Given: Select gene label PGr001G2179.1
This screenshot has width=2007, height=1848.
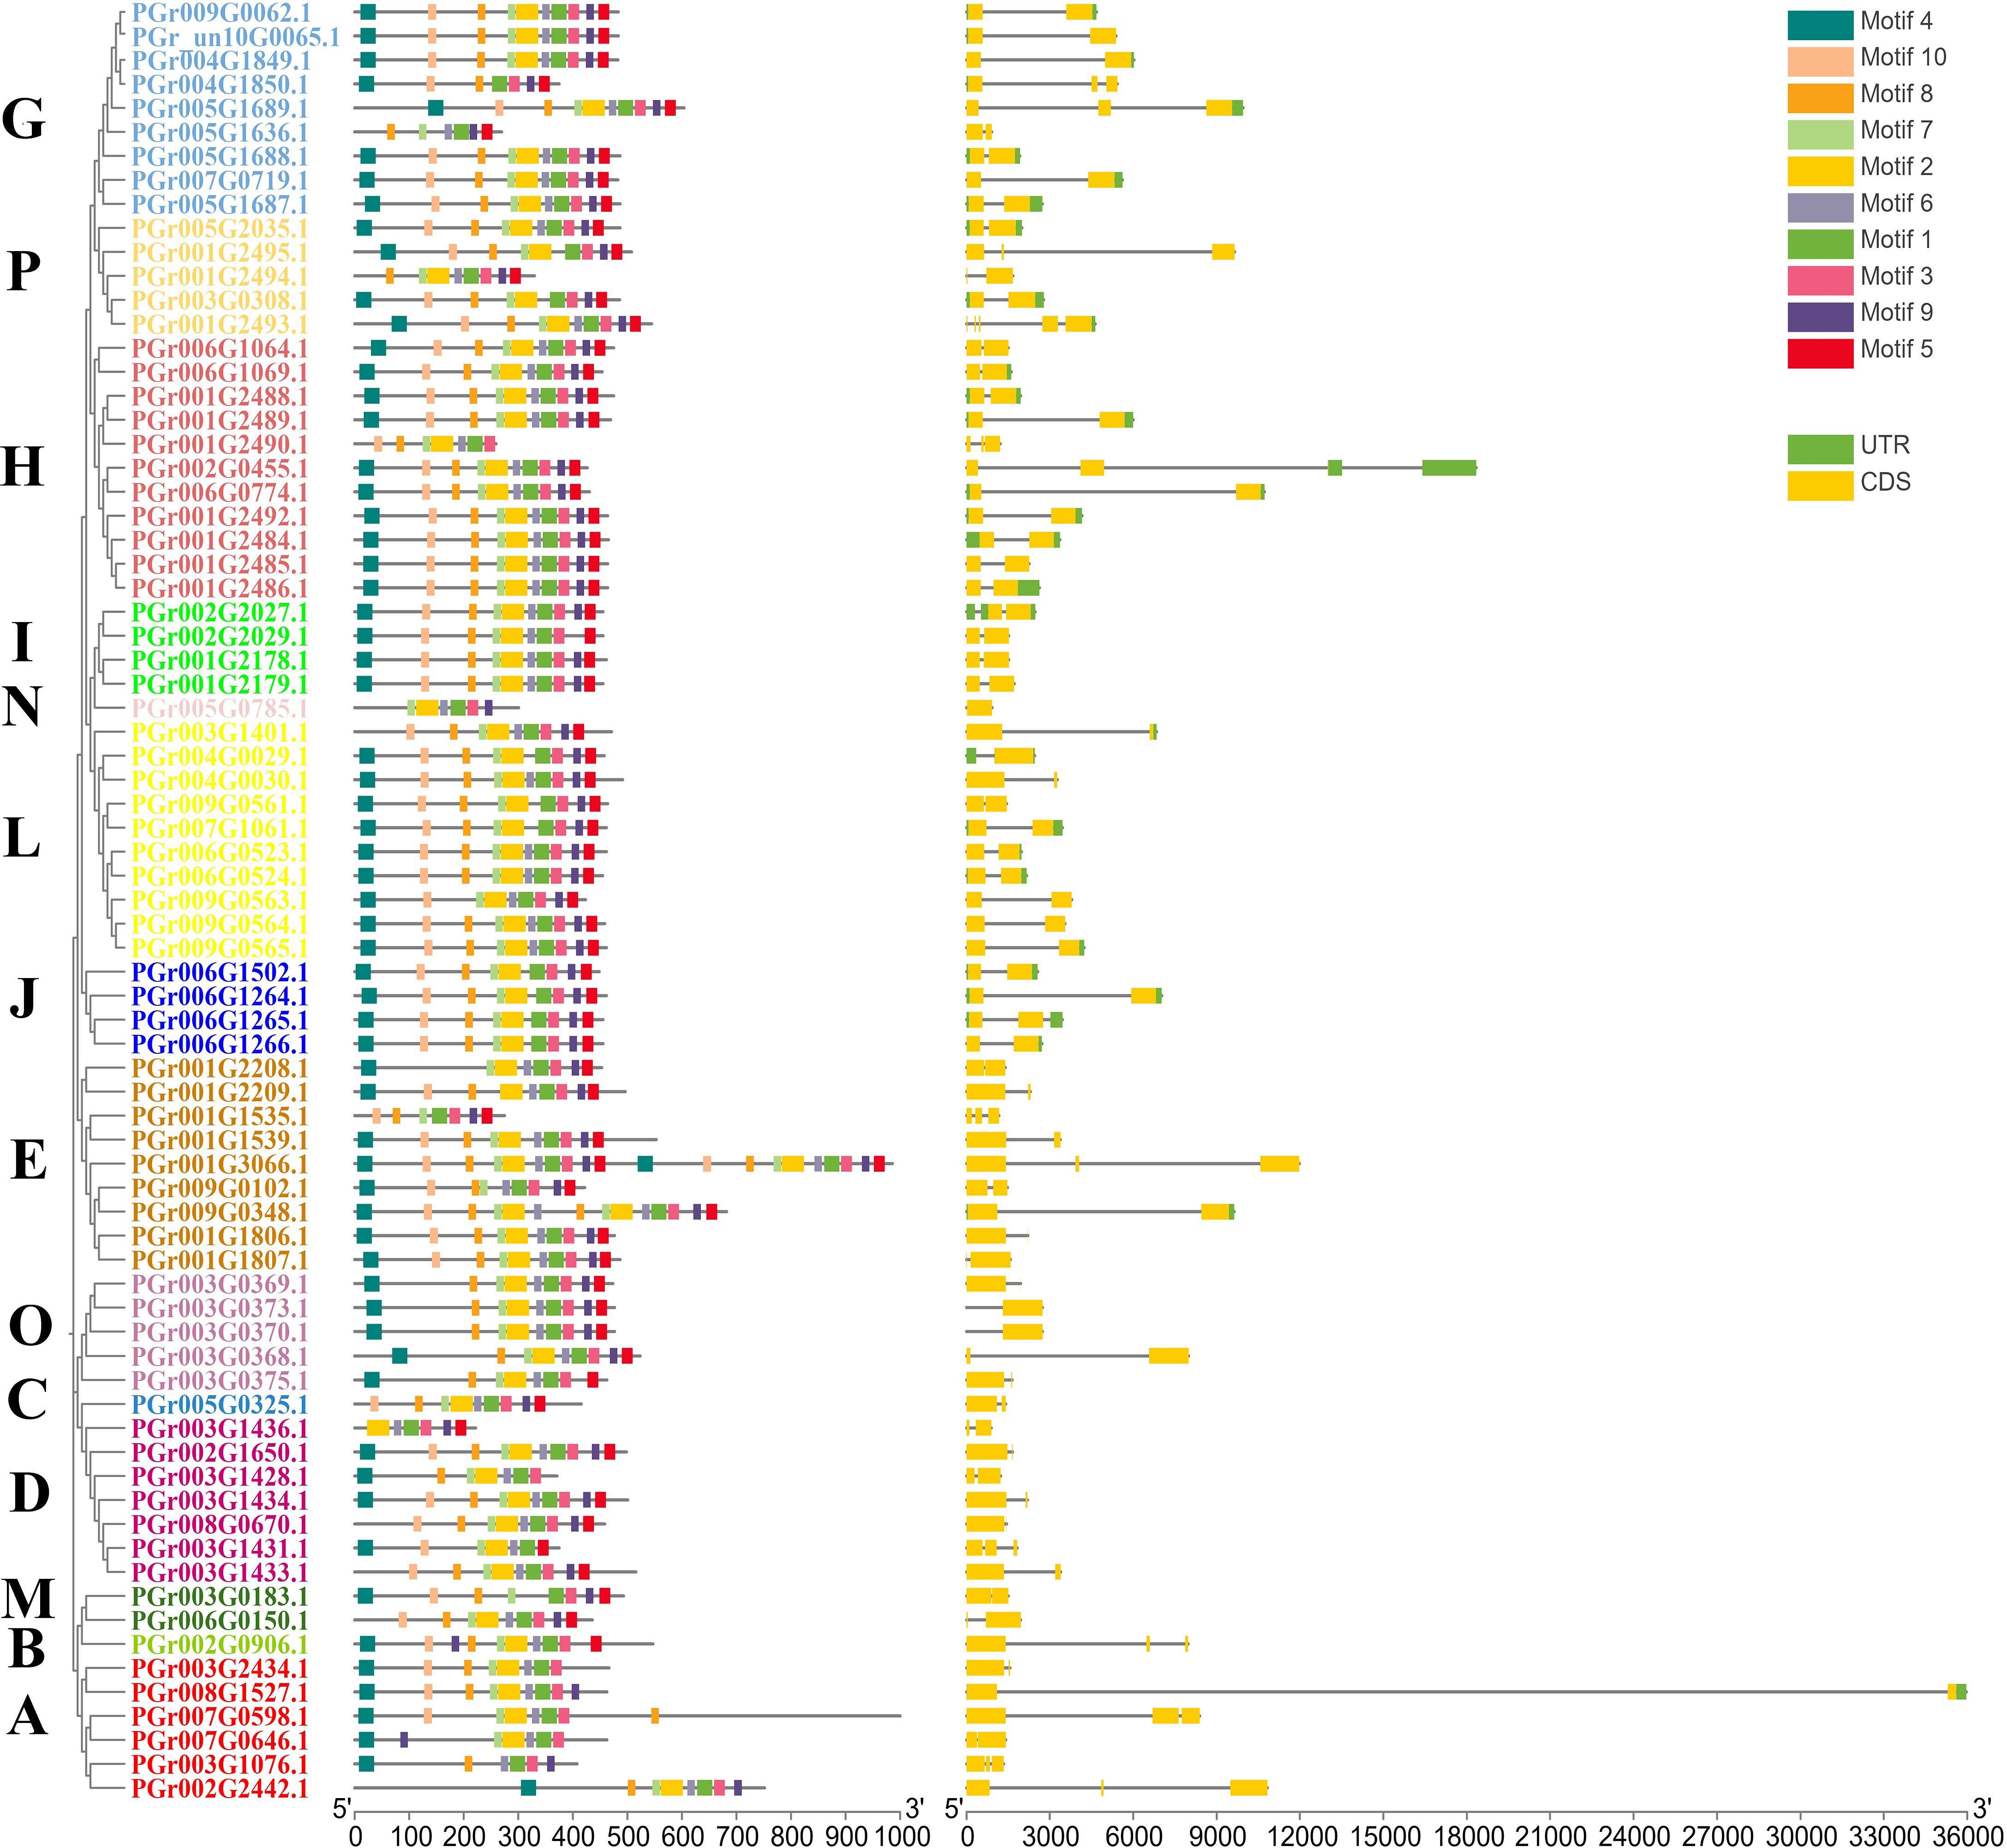Looking at the screenshot, I should click(x=220, y=685).
